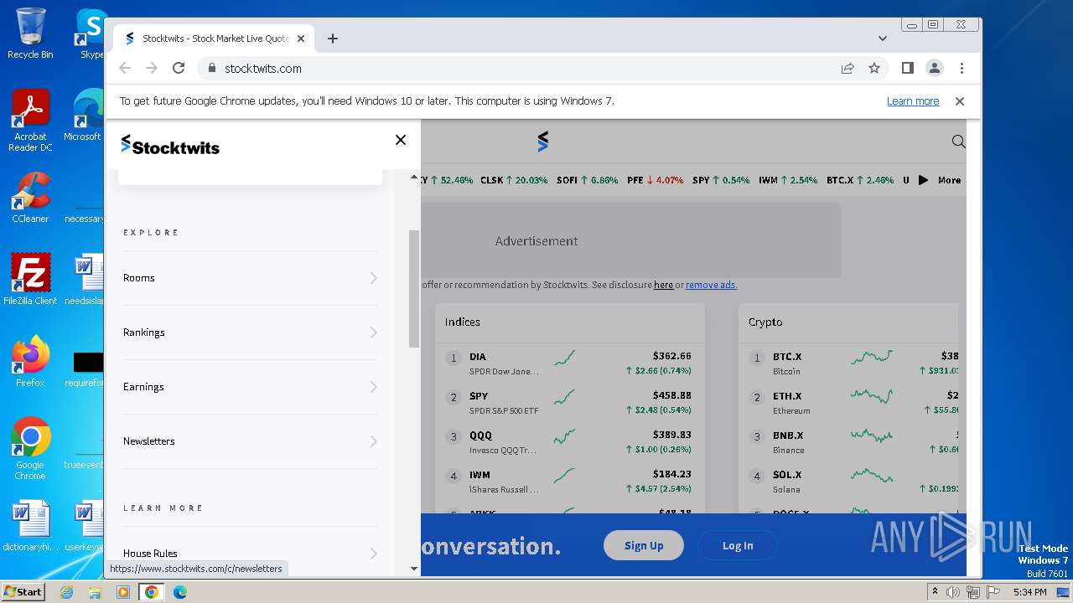Screen dimensions: 1073x603
Task: Click the Stocktwits logo in side menu
Action: [x=170, y=146]
